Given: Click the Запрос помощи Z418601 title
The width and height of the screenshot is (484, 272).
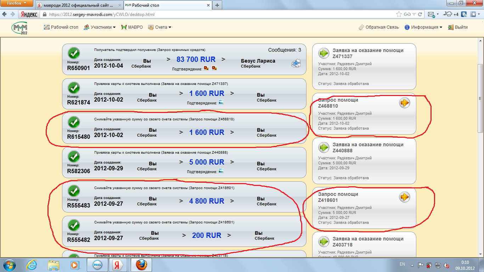Looking at the screenshot, I should click(338, 197).
